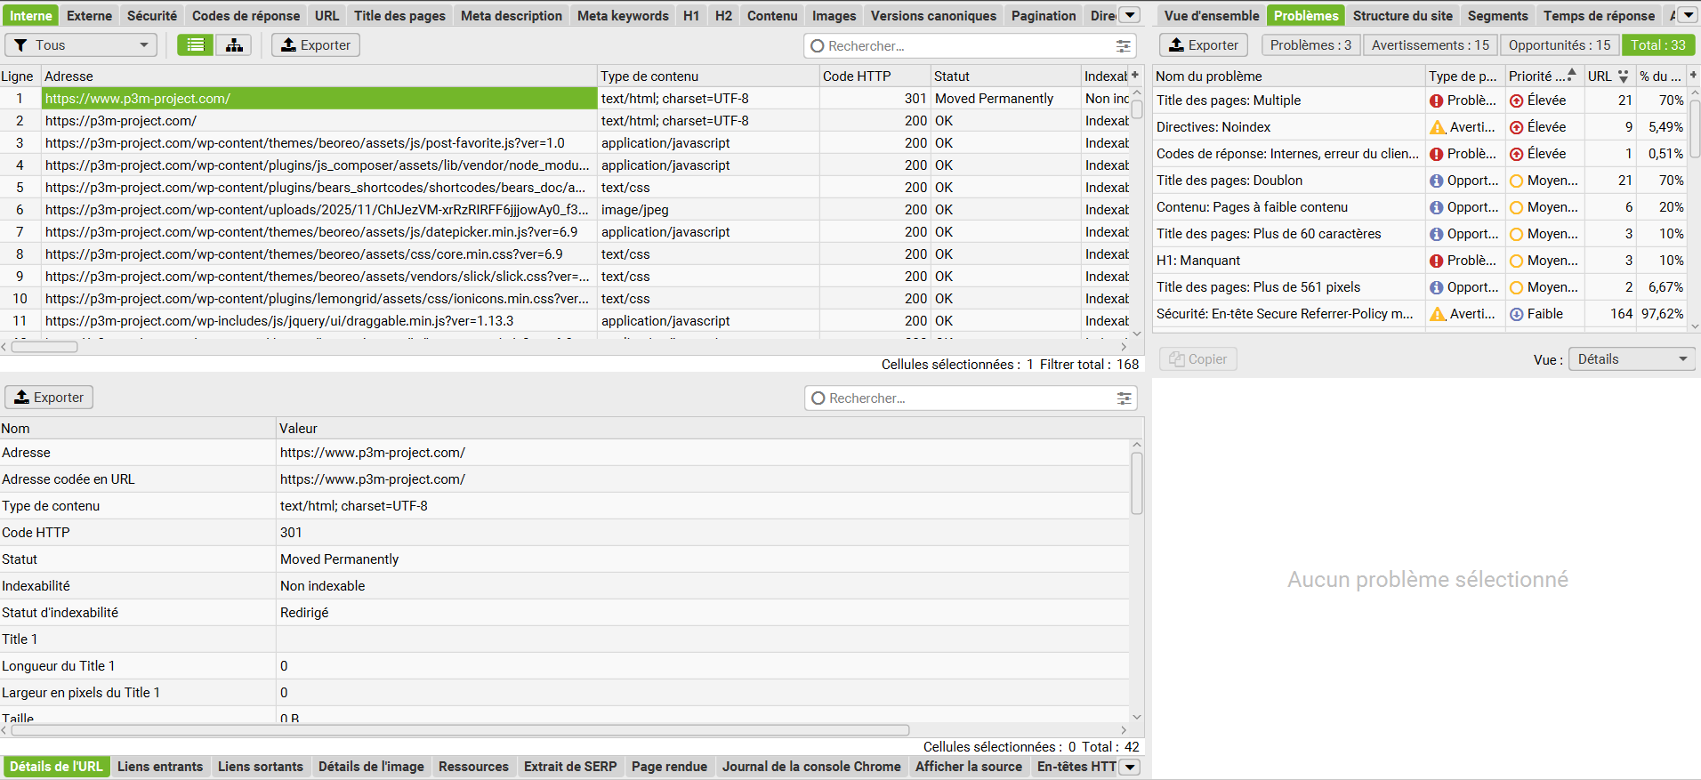Click the info icon for Title des pages: Doublon
1701x780 pixels.
tap(1436, 181)
